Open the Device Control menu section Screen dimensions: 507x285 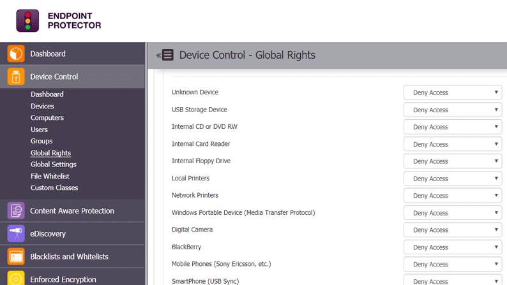[x=72, y=77]
